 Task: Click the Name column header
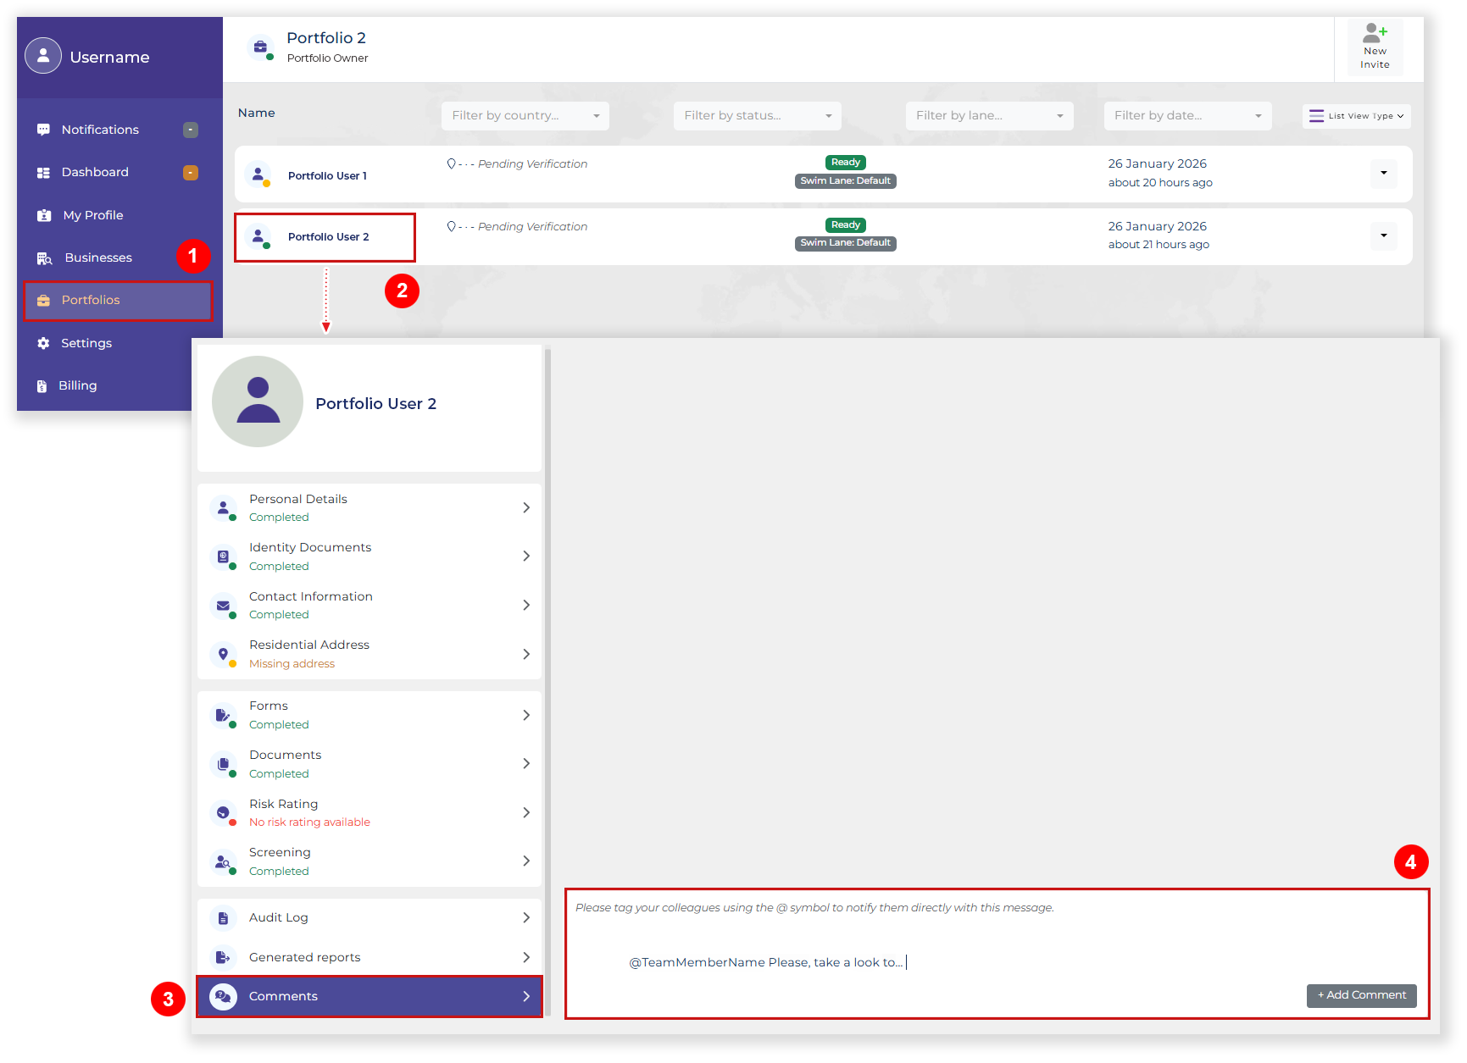(257, 113)
